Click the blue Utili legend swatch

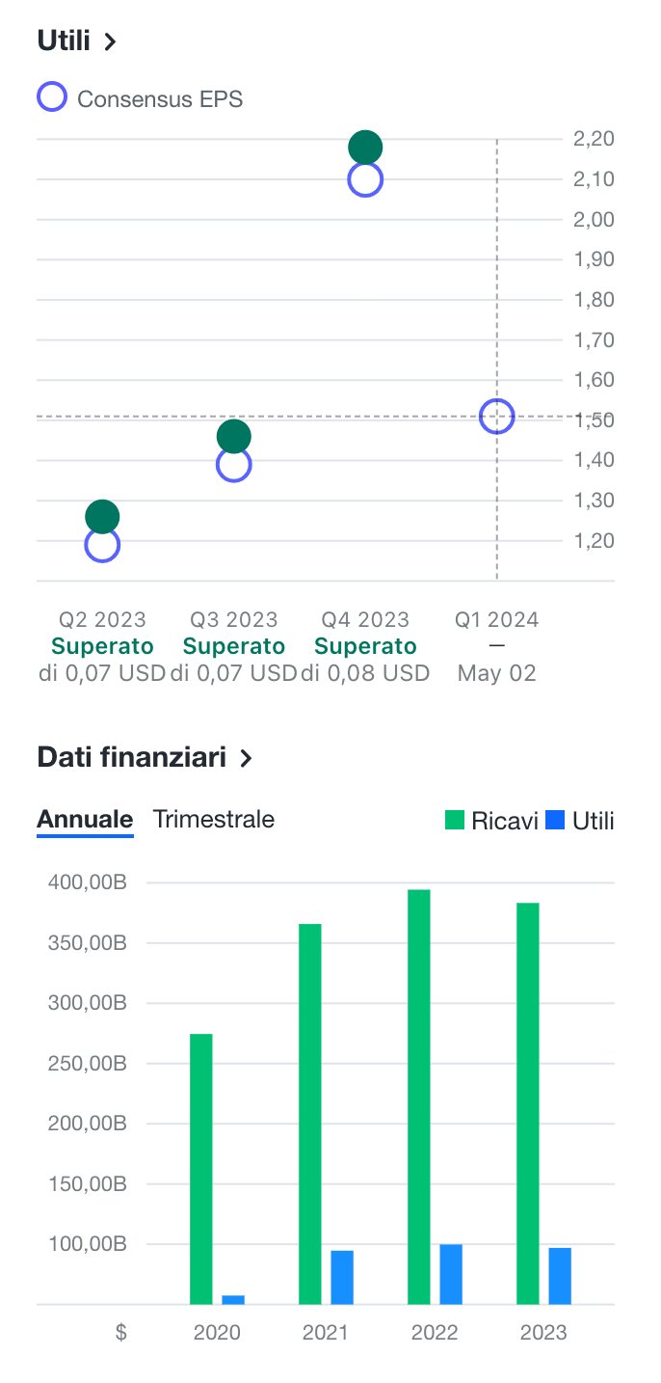(555, 821)
